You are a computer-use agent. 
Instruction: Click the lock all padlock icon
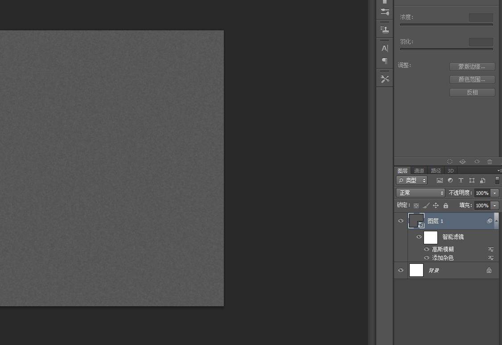pyautogui.click(x=446, y=205)
